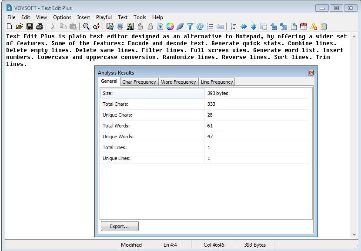Screen dimensions: 361x251
Task: Click the blue T text box icon
Action: [x=160, y=27]
